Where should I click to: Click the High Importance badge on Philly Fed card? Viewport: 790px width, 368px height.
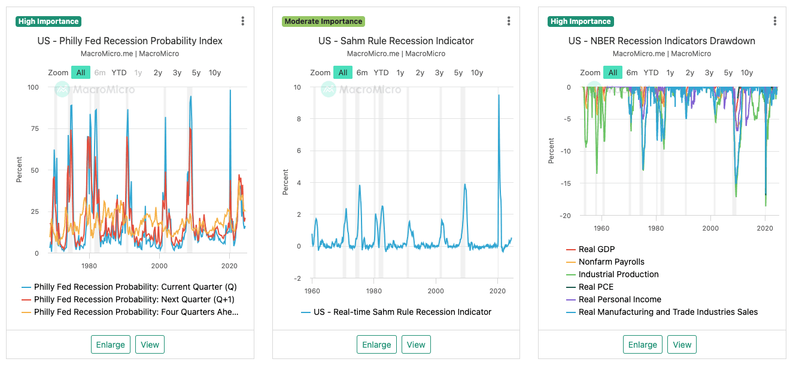coord(48,22)
